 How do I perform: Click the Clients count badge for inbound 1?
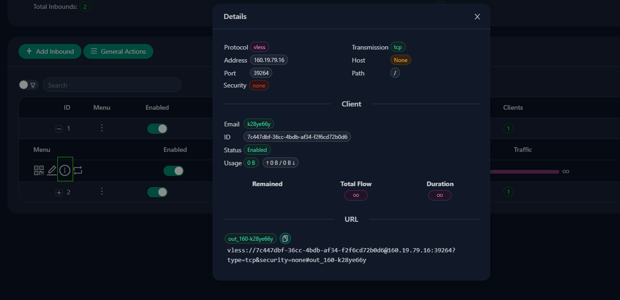[508, 129]
